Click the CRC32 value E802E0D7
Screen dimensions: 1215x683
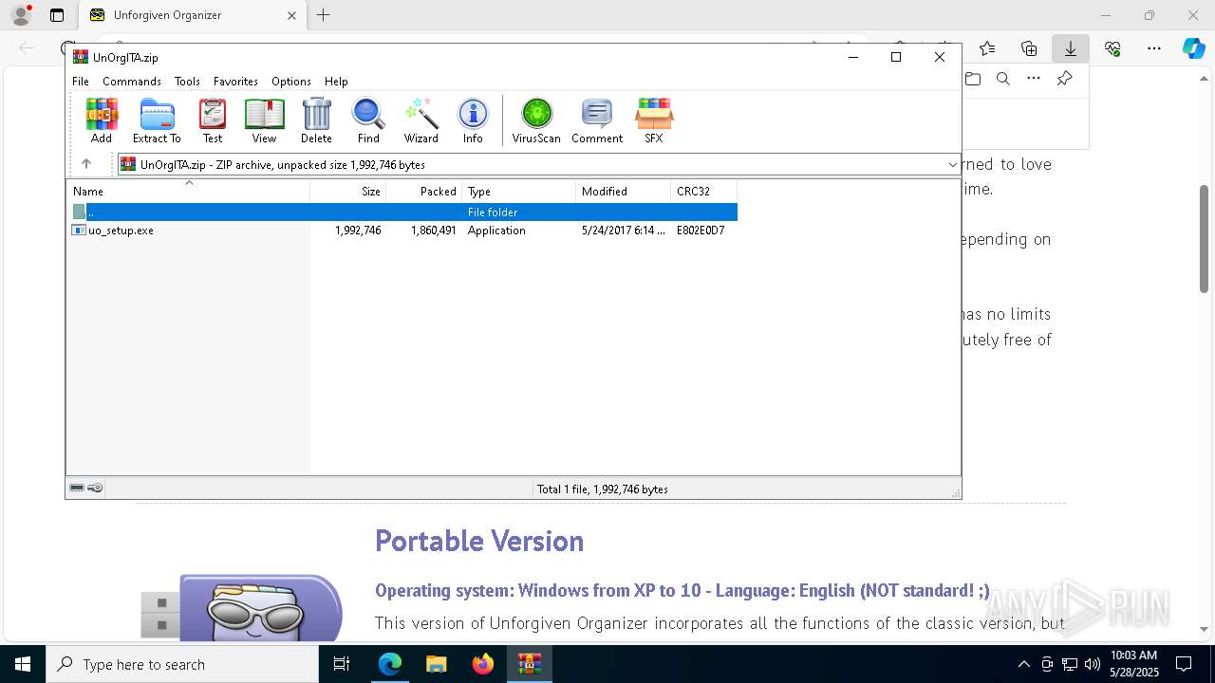(701, 231)
